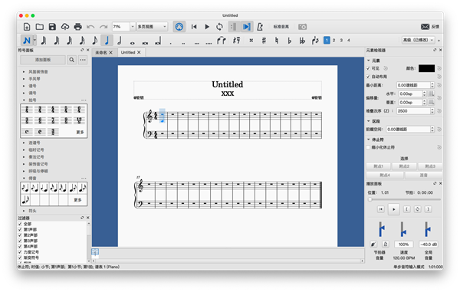
Task: Uncheck the 全部 filter checkbox
Action: 20,224
